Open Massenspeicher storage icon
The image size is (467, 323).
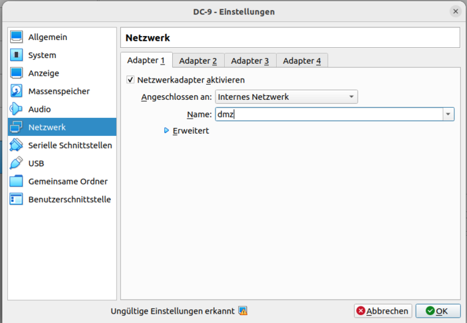pyautogui.click(x=17, y=91)
